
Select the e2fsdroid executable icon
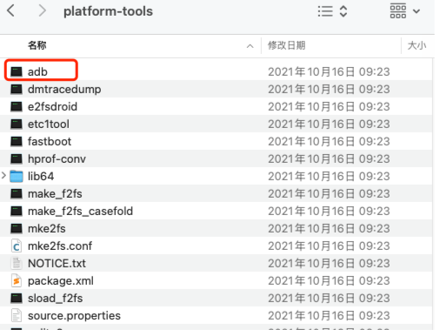[x=17, y=106]
